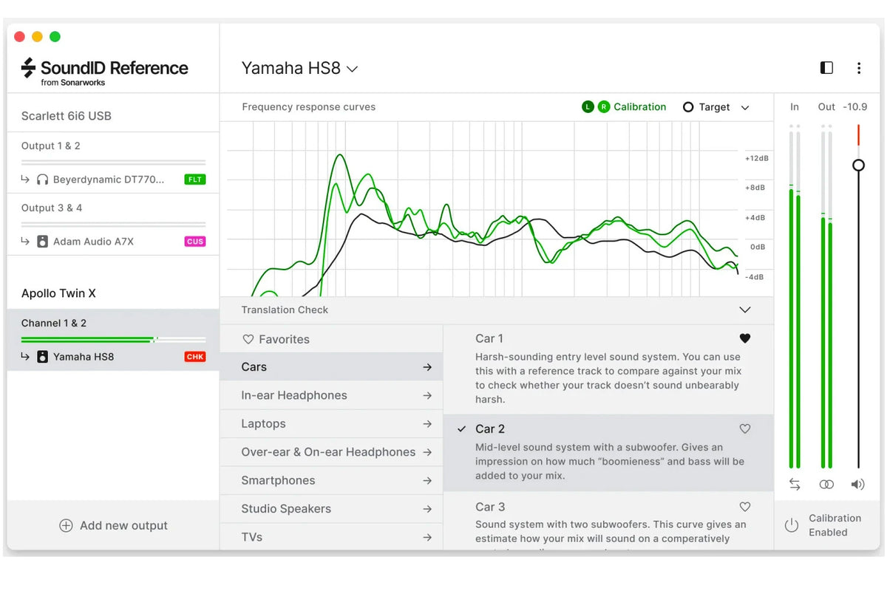This screenshot has height=591, width=887.
Task: Click the speaker icon next to Yamaha HS8 output
Action: [42, 357]
